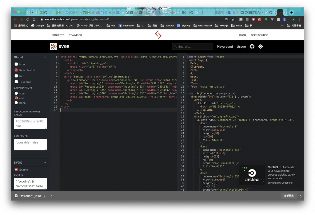The width and height of the screenshot is (315, 215).
Task: Click the smooth-code orange logo in the header
Action: pos(158,35)
